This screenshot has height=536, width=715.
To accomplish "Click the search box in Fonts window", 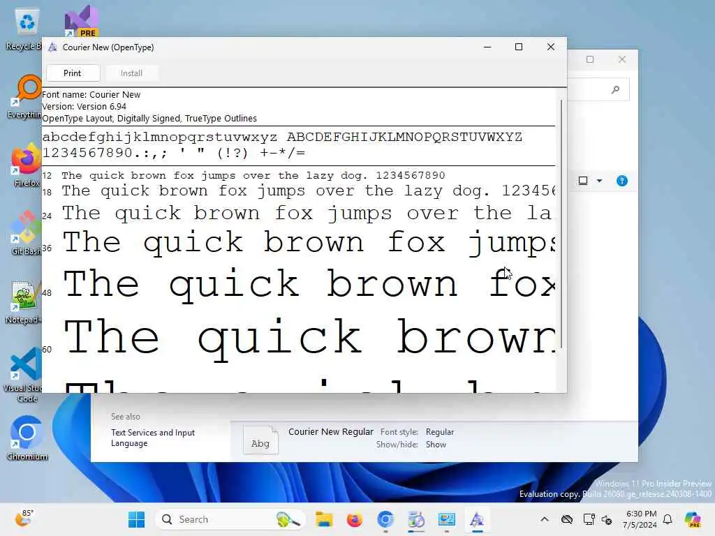I will pyautogui.click(x=598, y=90).
